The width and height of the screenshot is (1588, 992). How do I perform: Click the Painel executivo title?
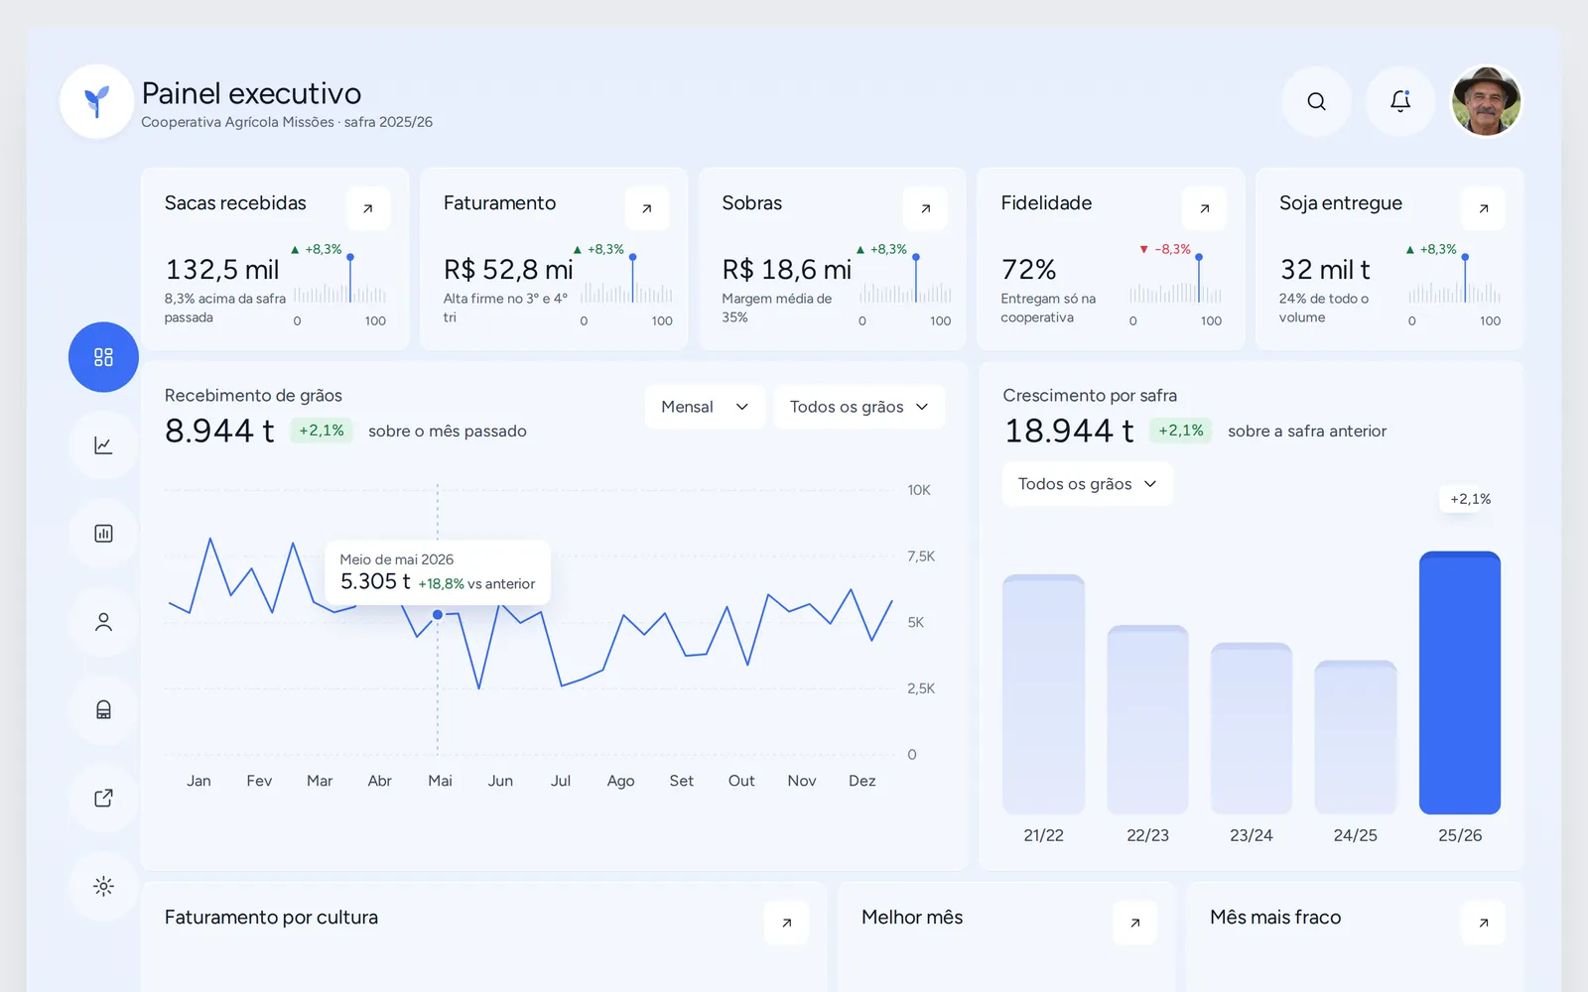tap(251, 93)
